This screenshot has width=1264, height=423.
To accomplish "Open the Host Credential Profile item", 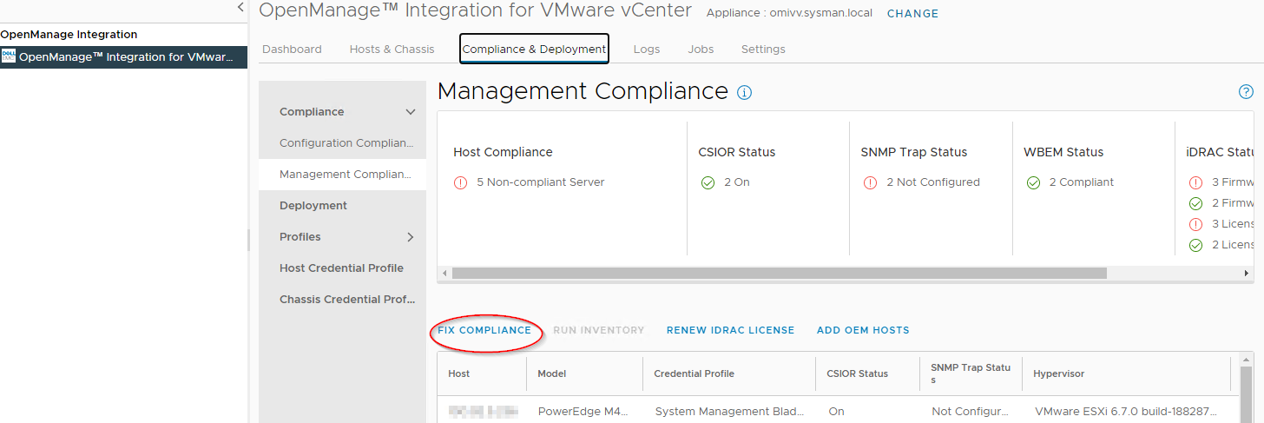I will (341, 268).
